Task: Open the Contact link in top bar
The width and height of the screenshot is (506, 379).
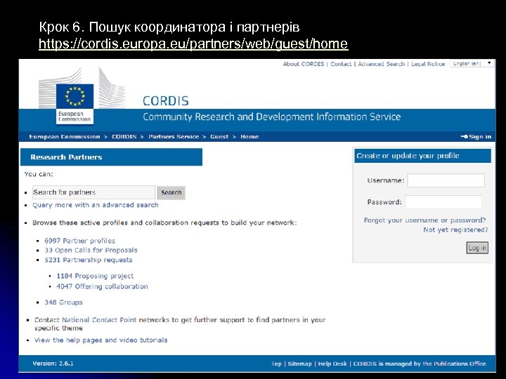Action: pyautogui.click(x=341, y=64)
